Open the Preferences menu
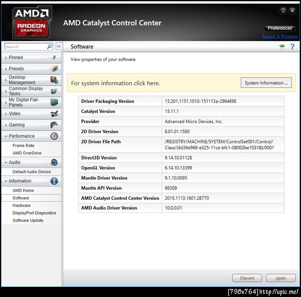301x297 pixels. [280, 28]
